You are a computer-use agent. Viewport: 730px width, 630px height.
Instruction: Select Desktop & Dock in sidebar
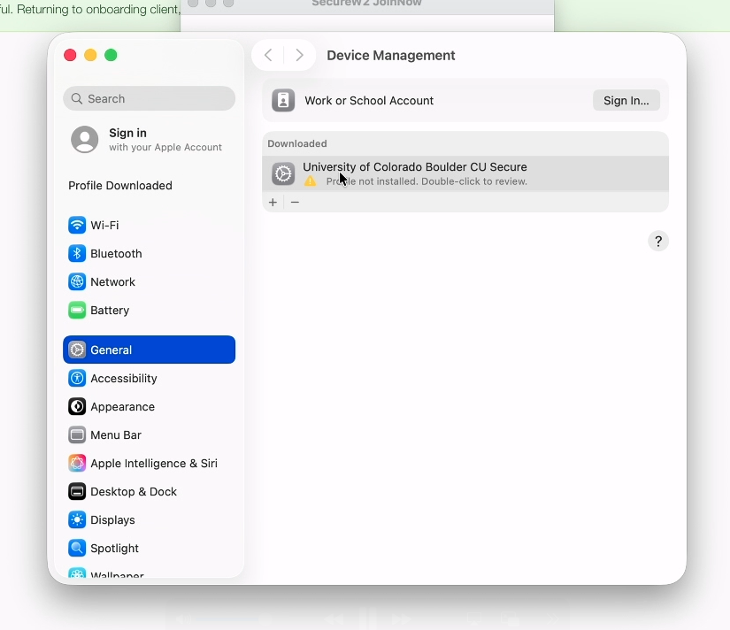[134, 492]
